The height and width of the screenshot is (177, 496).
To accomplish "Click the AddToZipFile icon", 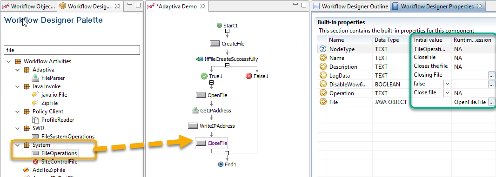I will click(x=26, y=170).
